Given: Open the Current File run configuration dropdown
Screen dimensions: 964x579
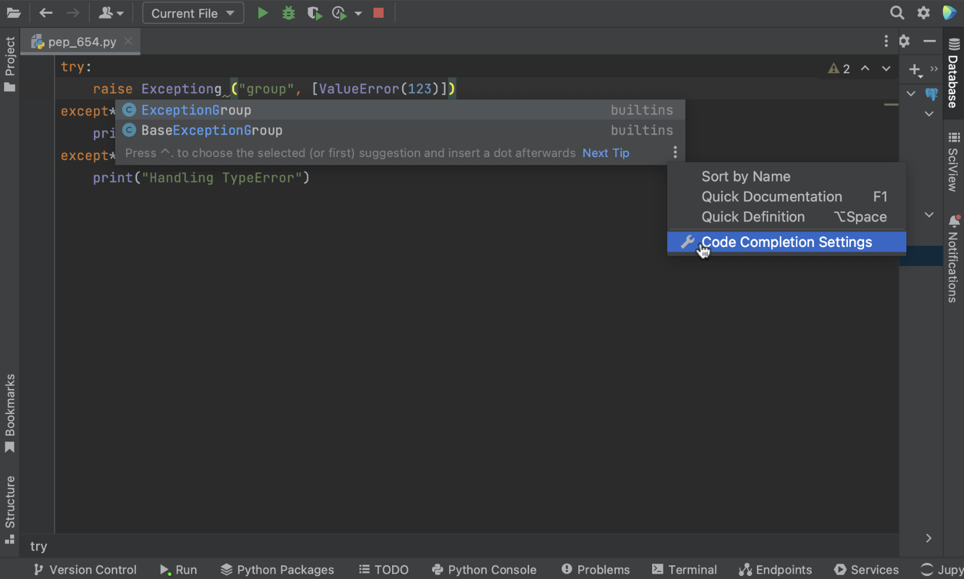Looking at the screenshot, I should (x=193, y=13).
